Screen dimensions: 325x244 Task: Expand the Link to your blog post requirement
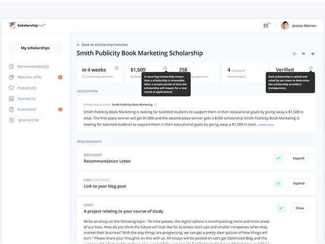[x=299, y=183]
